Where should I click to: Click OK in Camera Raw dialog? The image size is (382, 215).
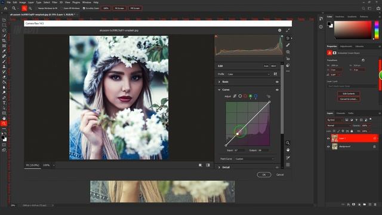tap(264, 175)
